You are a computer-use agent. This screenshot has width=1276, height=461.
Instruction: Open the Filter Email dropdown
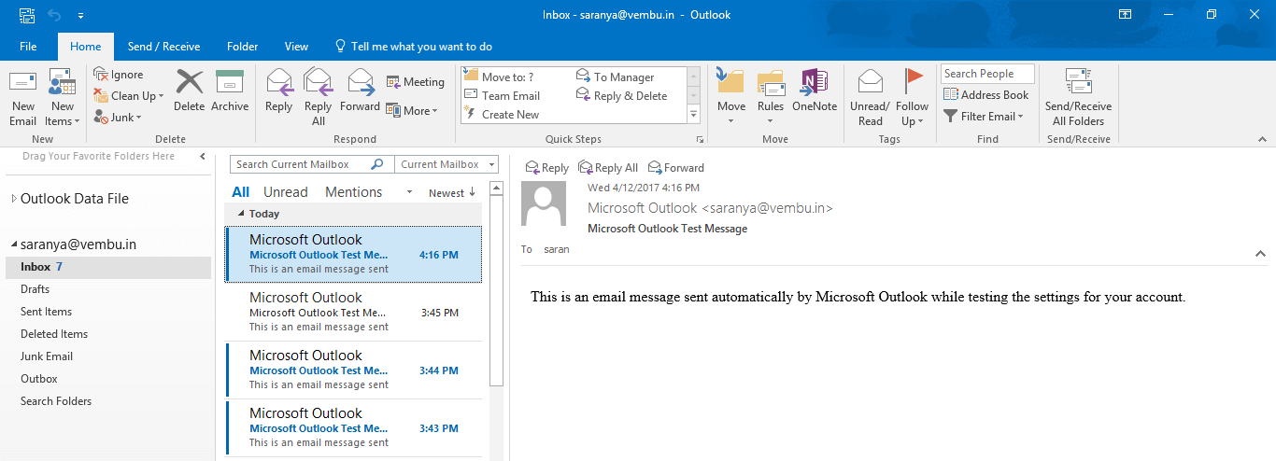point(984,117)
